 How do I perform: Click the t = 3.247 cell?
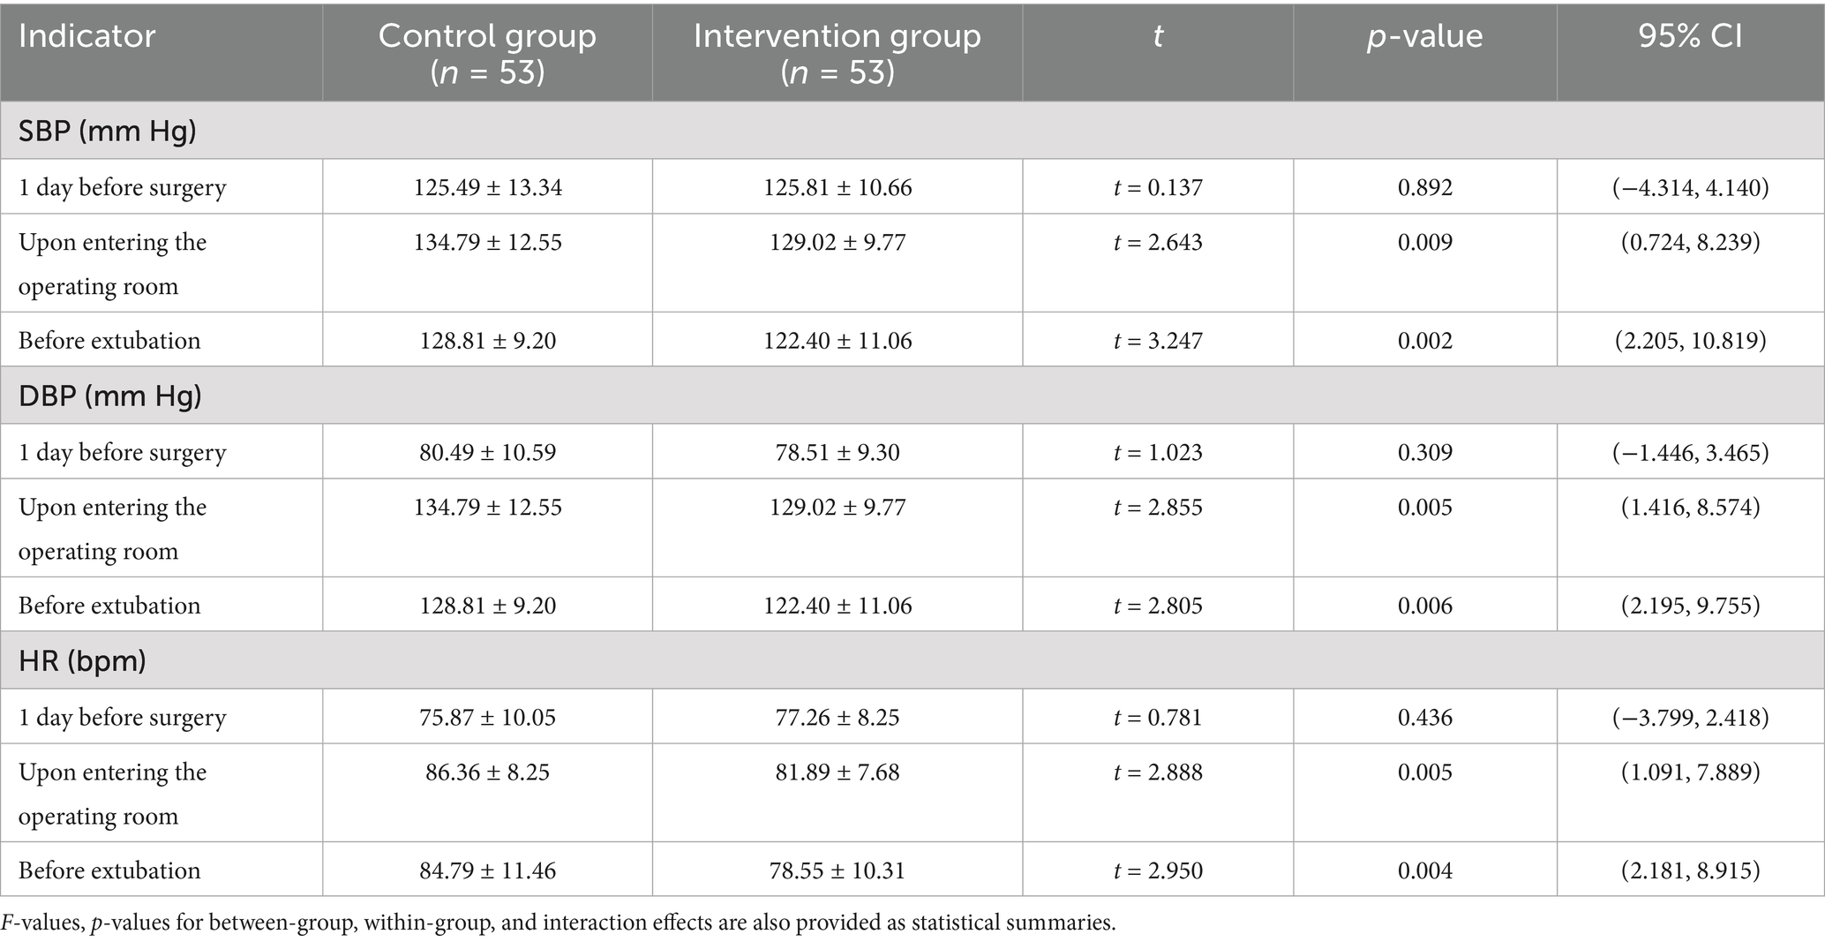(x=1157, y=341)
